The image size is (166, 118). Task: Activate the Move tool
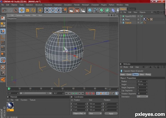[22, 10]
